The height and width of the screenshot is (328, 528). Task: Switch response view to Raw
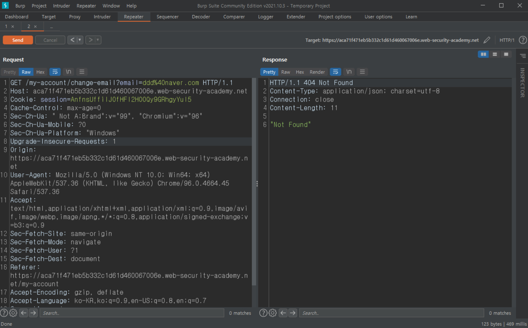[x=285, y=72]
